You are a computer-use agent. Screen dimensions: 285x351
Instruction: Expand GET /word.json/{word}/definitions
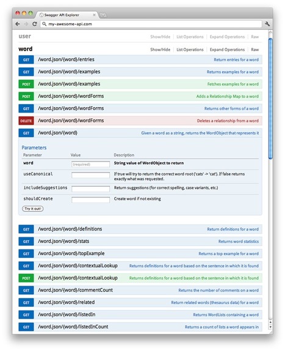tap(70, 229)
